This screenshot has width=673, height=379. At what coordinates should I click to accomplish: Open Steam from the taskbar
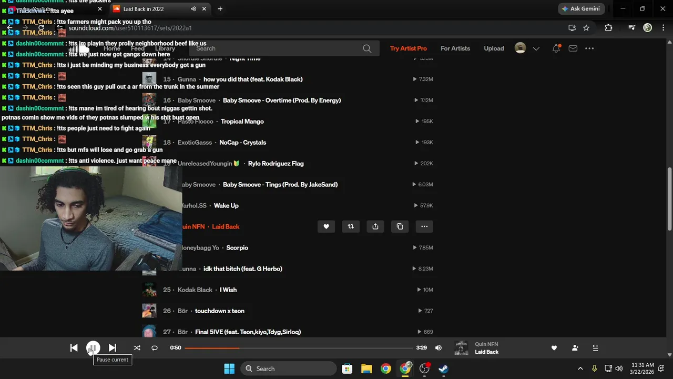444,368
